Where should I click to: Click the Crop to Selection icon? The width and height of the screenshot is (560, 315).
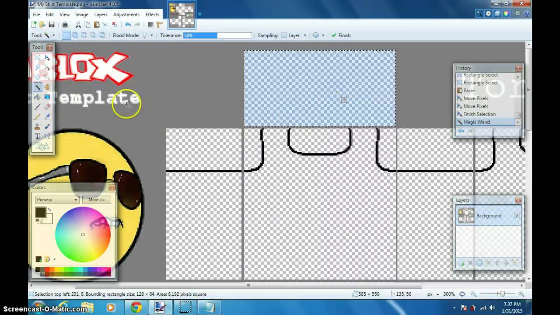coord(105,24)
